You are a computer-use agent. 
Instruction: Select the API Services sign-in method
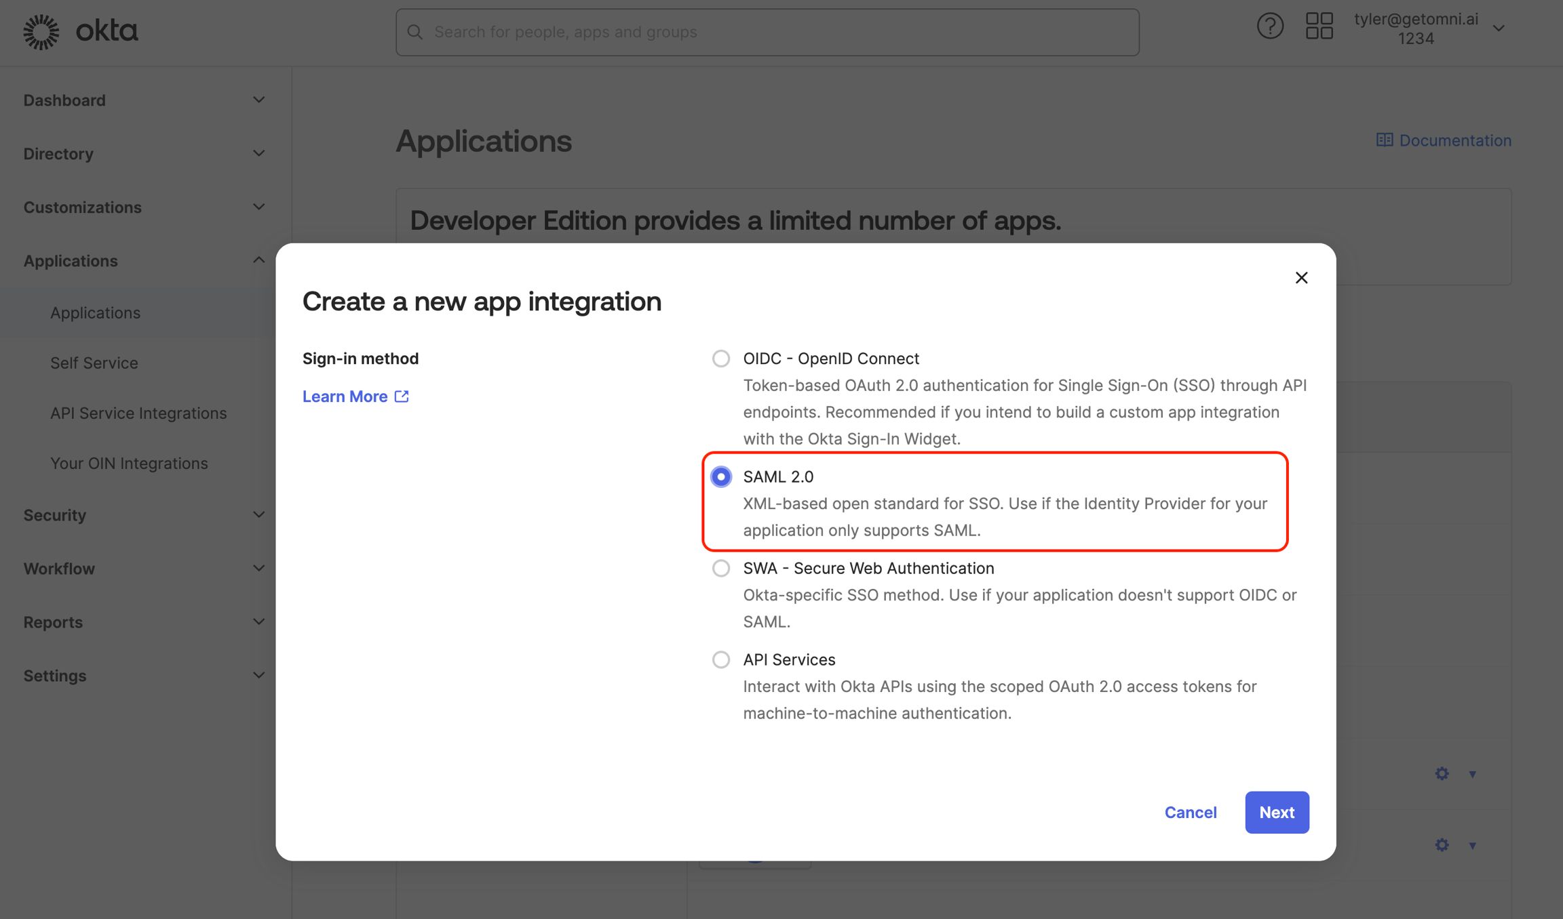pos(720,659)
